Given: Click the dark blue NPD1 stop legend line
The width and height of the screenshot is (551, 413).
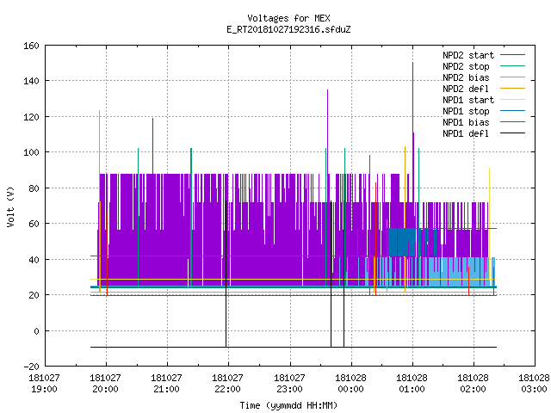Looking at the screenshot, I should [512, 111].
